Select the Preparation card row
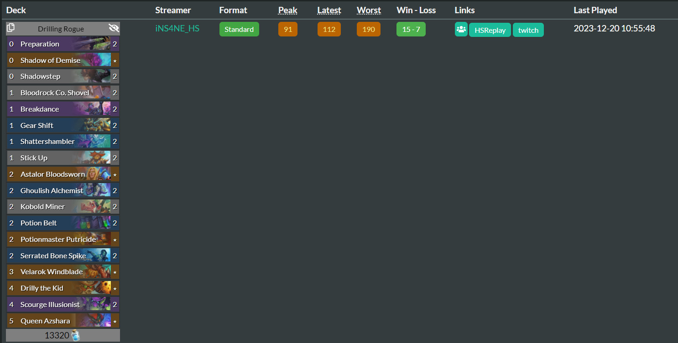The height and width of the screenshot is (343, 678). click(x=63, y=44)
